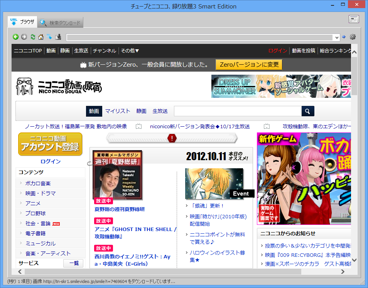The height and width of the screenshot is (288, 368).
Task: Open the アニメ category
Action: (x=33, y=203)
